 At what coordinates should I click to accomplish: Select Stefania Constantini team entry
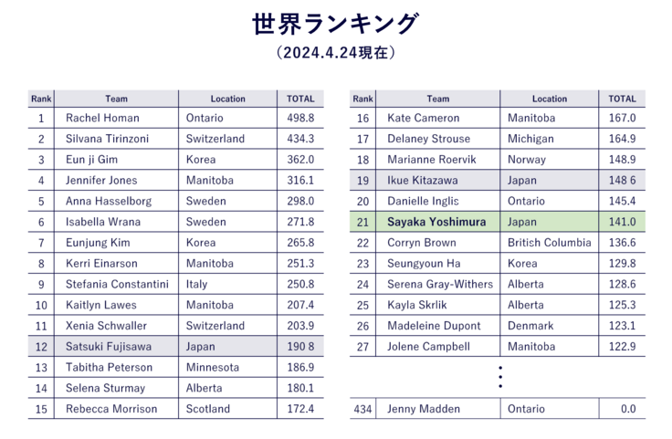click(x=117, y=284)
